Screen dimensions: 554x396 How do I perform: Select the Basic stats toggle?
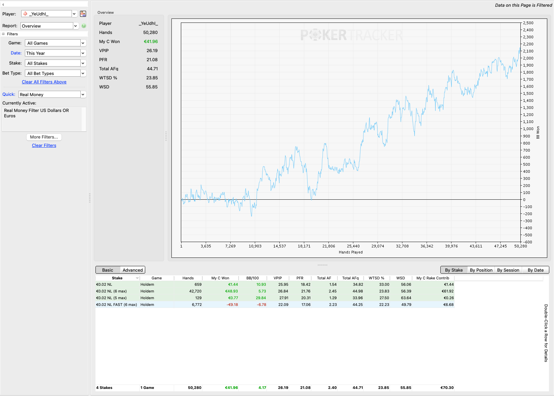[108, 270]
